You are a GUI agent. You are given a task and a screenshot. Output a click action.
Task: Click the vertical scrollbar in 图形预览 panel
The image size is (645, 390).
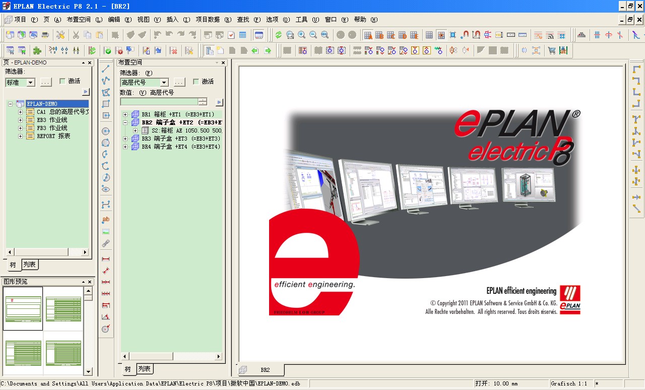[x=88, y=331]
